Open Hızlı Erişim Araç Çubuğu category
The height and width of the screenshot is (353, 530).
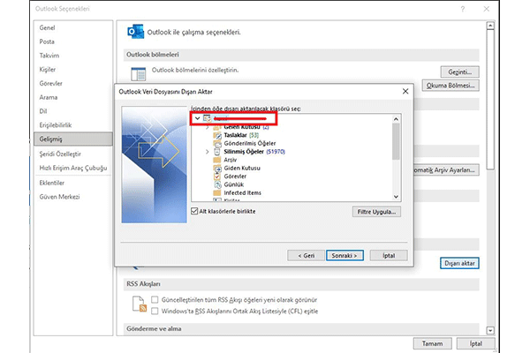pyautogui.click(x=73, y=168)
